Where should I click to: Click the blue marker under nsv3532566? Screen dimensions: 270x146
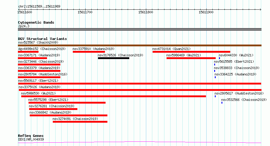[x=222, y=103]
